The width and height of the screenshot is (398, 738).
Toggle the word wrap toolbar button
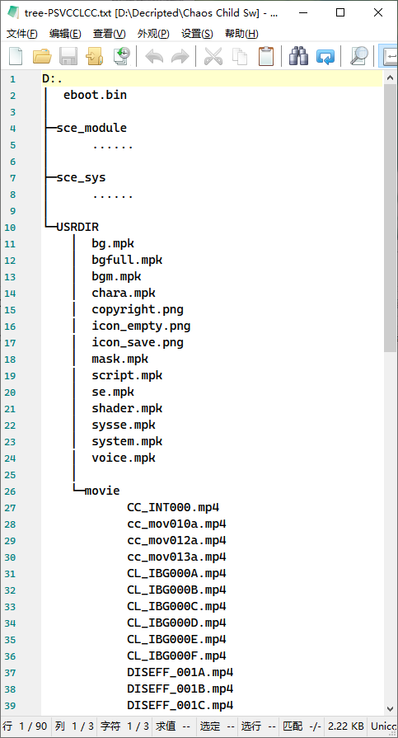(389, 56)
